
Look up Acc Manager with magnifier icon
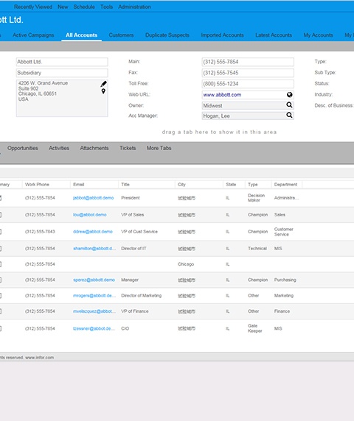tap(289, 115)
